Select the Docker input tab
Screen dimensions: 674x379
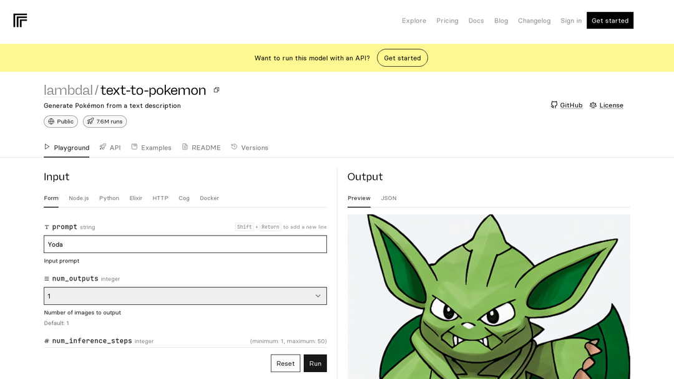pos(209,198)
